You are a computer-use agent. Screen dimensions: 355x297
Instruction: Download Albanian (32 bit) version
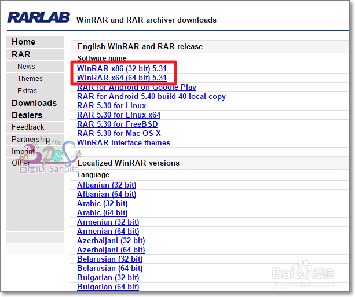point(107,185)
